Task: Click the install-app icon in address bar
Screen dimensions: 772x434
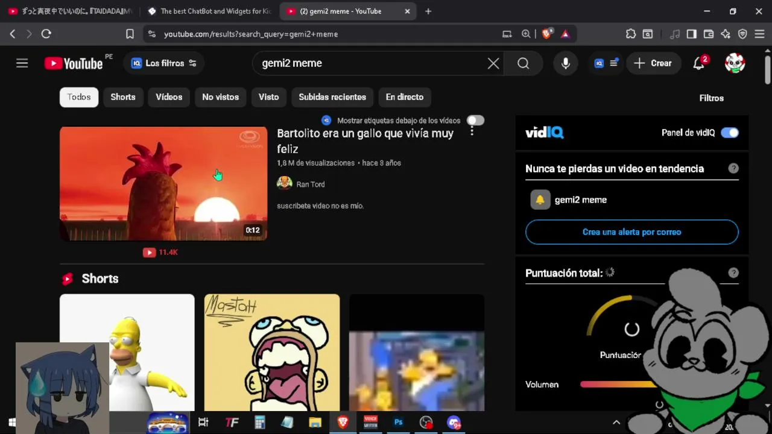Action: tap(507, 34)
